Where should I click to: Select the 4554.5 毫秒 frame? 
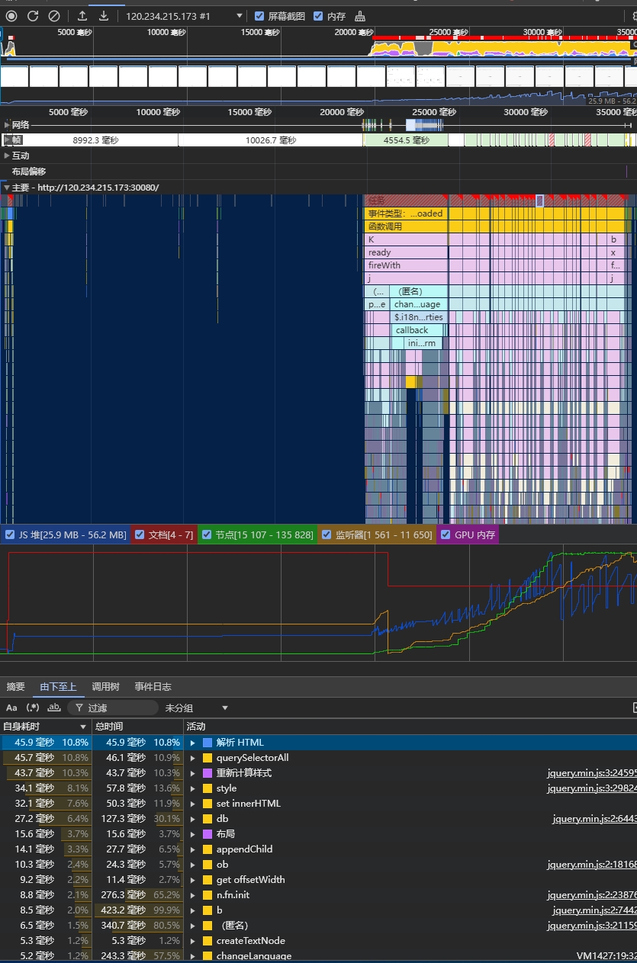[x=406, y=140]
